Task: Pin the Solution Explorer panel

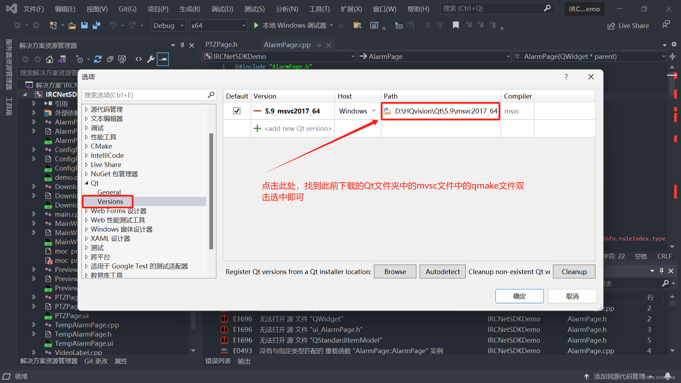Action: 182,45
